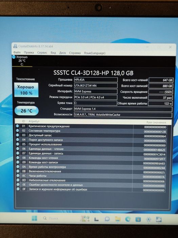The width and height of the screenshot is (178, 238).
Task: Click the status circle for attribute 08
Action: (x=18, y=157)
